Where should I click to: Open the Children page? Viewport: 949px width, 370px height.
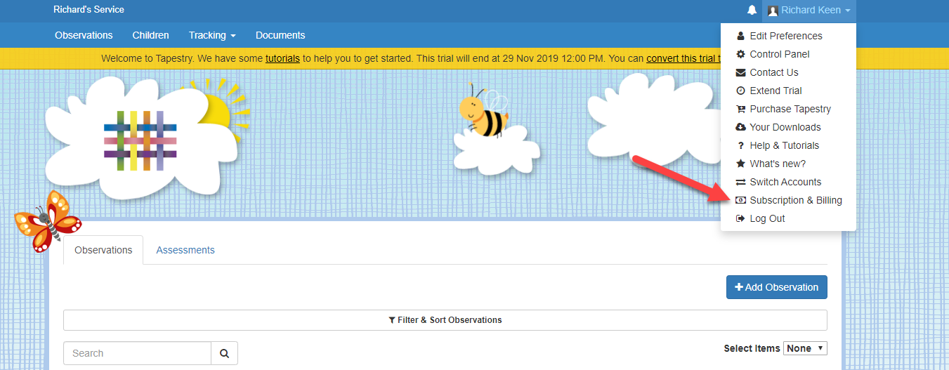(x=150, y=35)
